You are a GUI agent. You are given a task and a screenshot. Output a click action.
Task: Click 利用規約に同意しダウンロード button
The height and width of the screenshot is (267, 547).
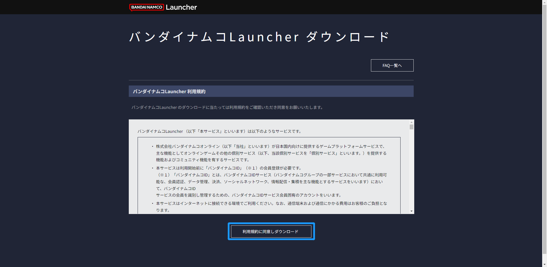pos(271,231)
